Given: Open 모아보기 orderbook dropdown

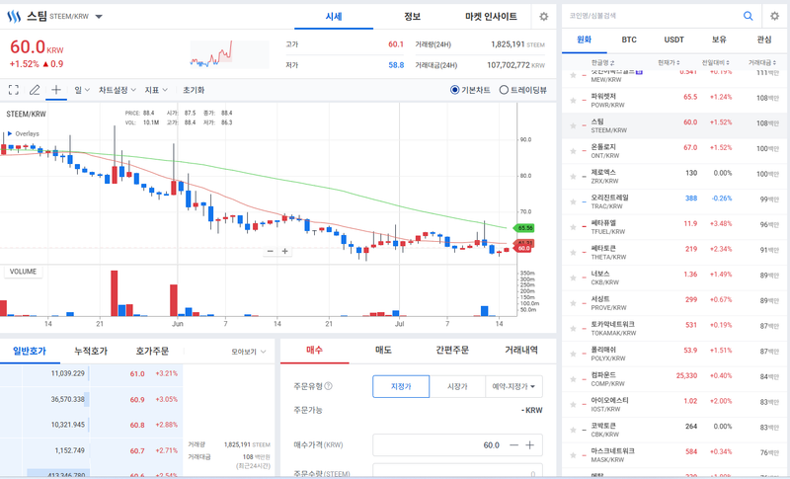Looking at the screenshot, I should [x=249, y=351].
